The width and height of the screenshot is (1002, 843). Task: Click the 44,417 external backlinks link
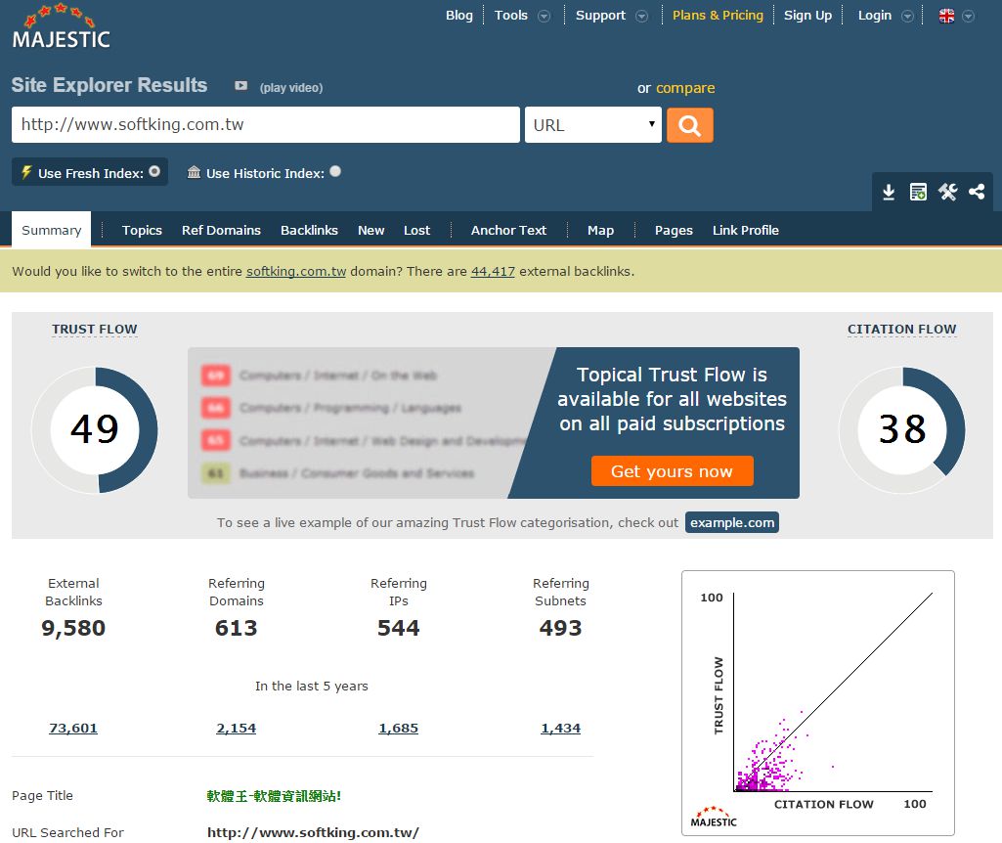tap(493, 271)
